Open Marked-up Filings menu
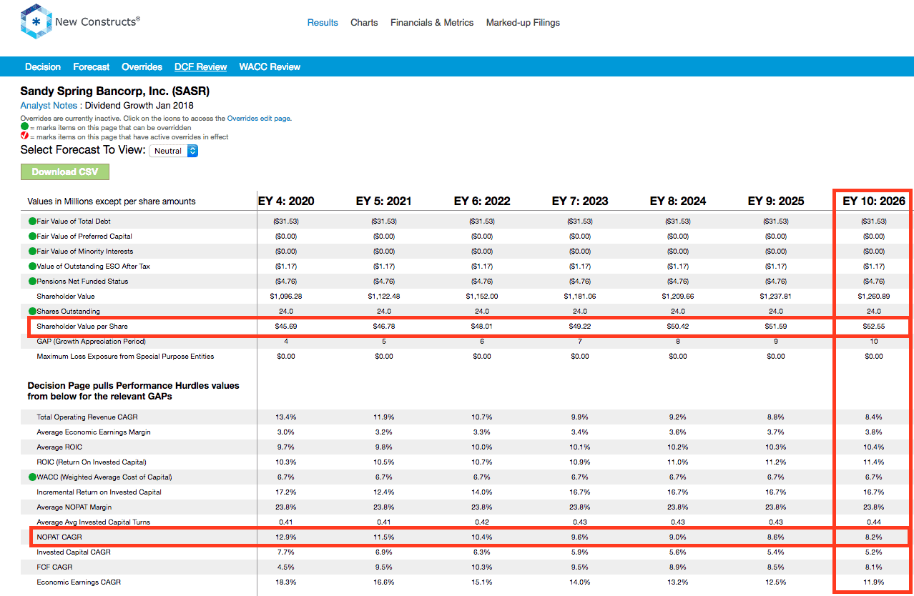Viewport: 914px width, 596px height. pyautogui.click(x=523, y=23)
